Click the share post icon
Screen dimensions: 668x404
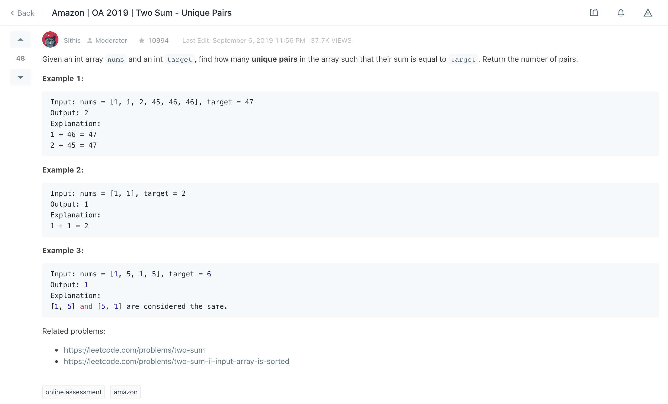tap(593, 13)
